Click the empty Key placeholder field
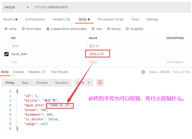This screenshot has height=139, width=192. click(x=49, y=62)
